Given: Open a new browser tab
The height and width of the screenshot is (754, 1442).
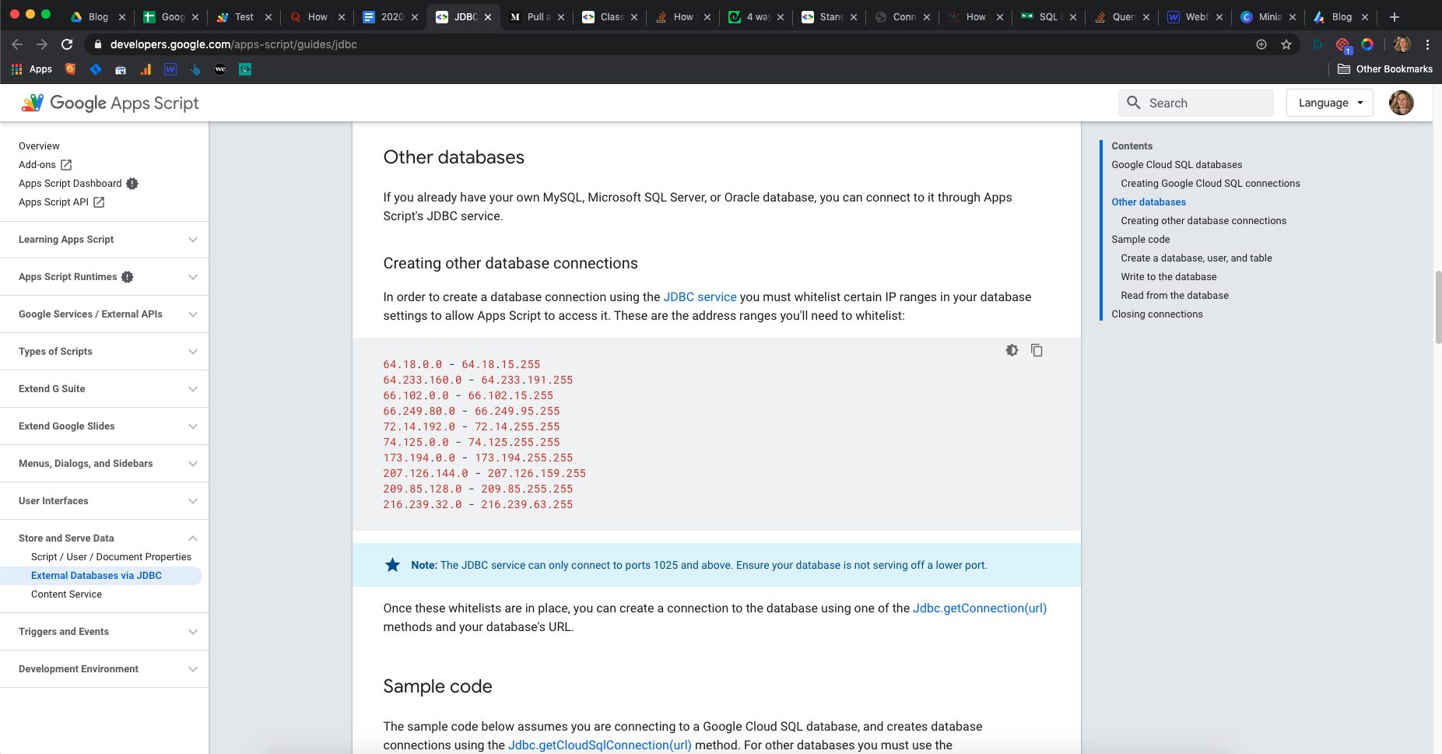Looking at the screenshot, I should pos(1395,17).
